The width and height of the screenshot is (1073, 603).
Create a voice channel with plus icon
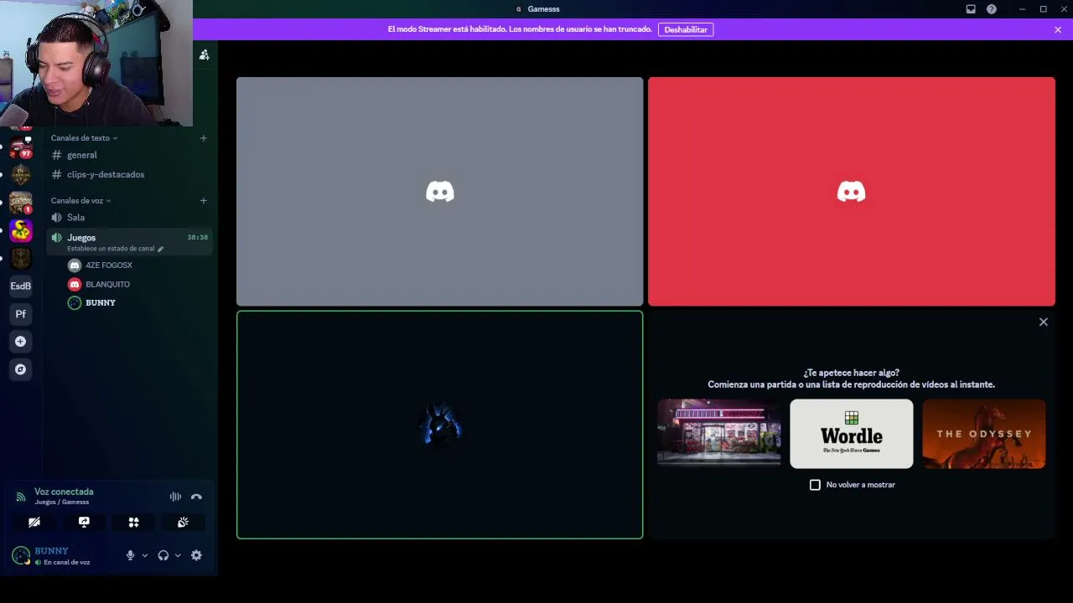click(x=203, y=201)
